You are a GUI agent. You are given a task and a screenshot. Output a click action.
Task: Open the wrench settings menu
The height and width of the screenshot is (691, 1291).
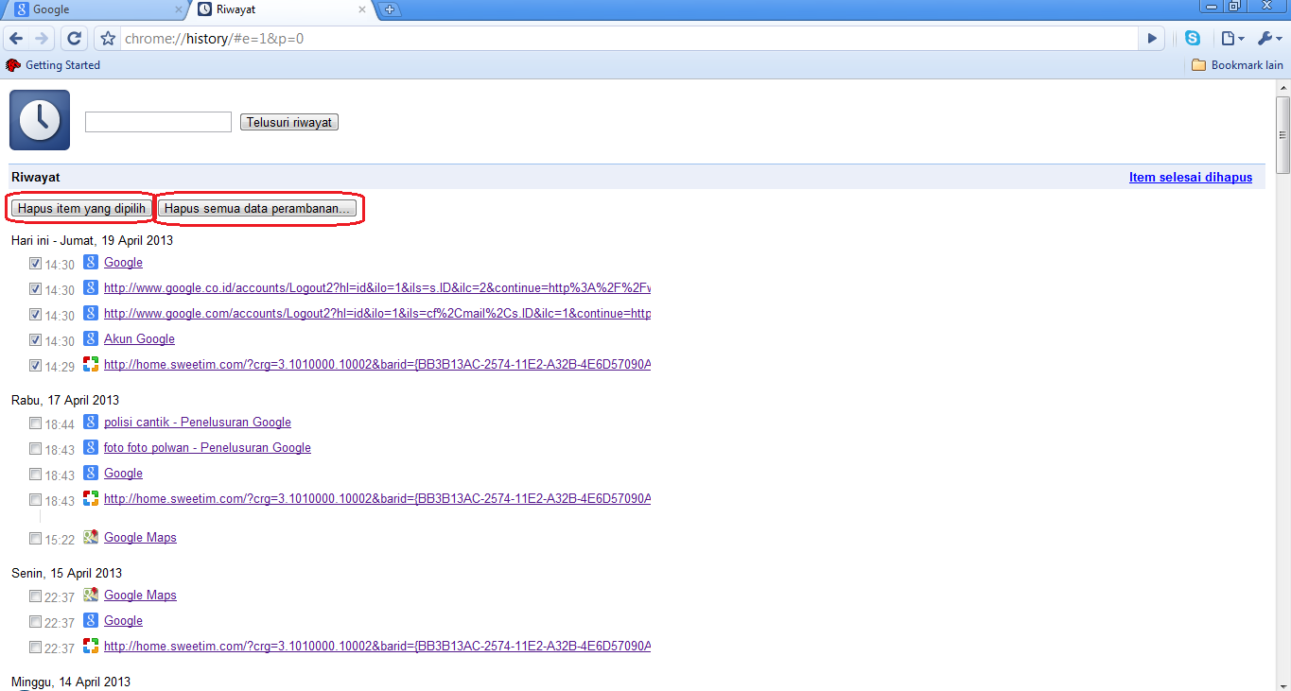tap(1268, 39)
